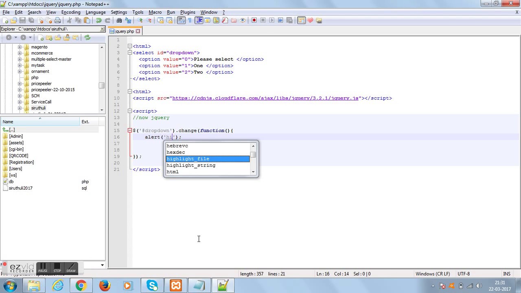Click the Replace toolbar icon
Screen dimensions: 521x293
pos(128,20)
